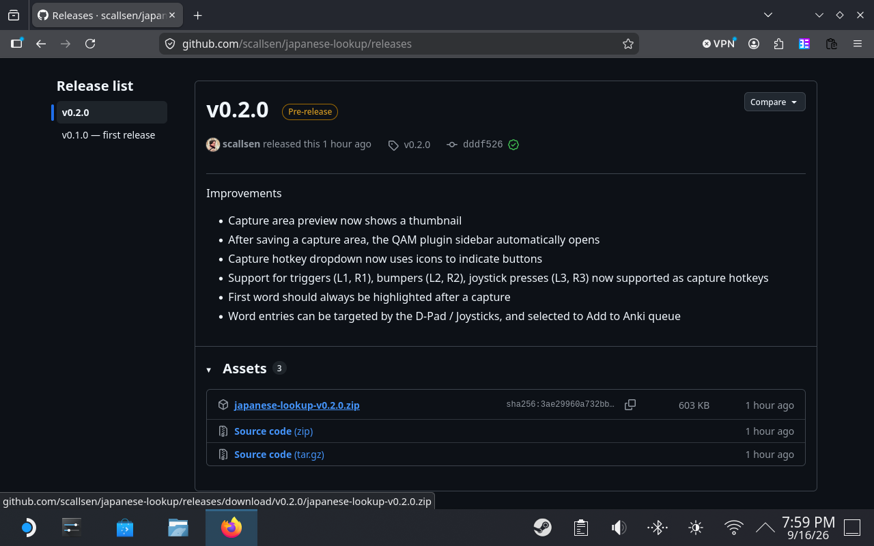The height and width of the screenshot is (546, 874).
Task: Download Source code (zip)
Action: (273, 431)
